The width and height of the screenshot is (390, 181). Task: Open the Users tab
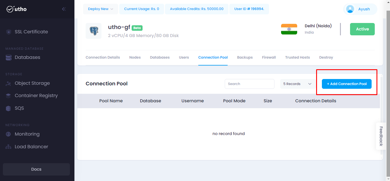pyautogui.click(x=184, y=57)
